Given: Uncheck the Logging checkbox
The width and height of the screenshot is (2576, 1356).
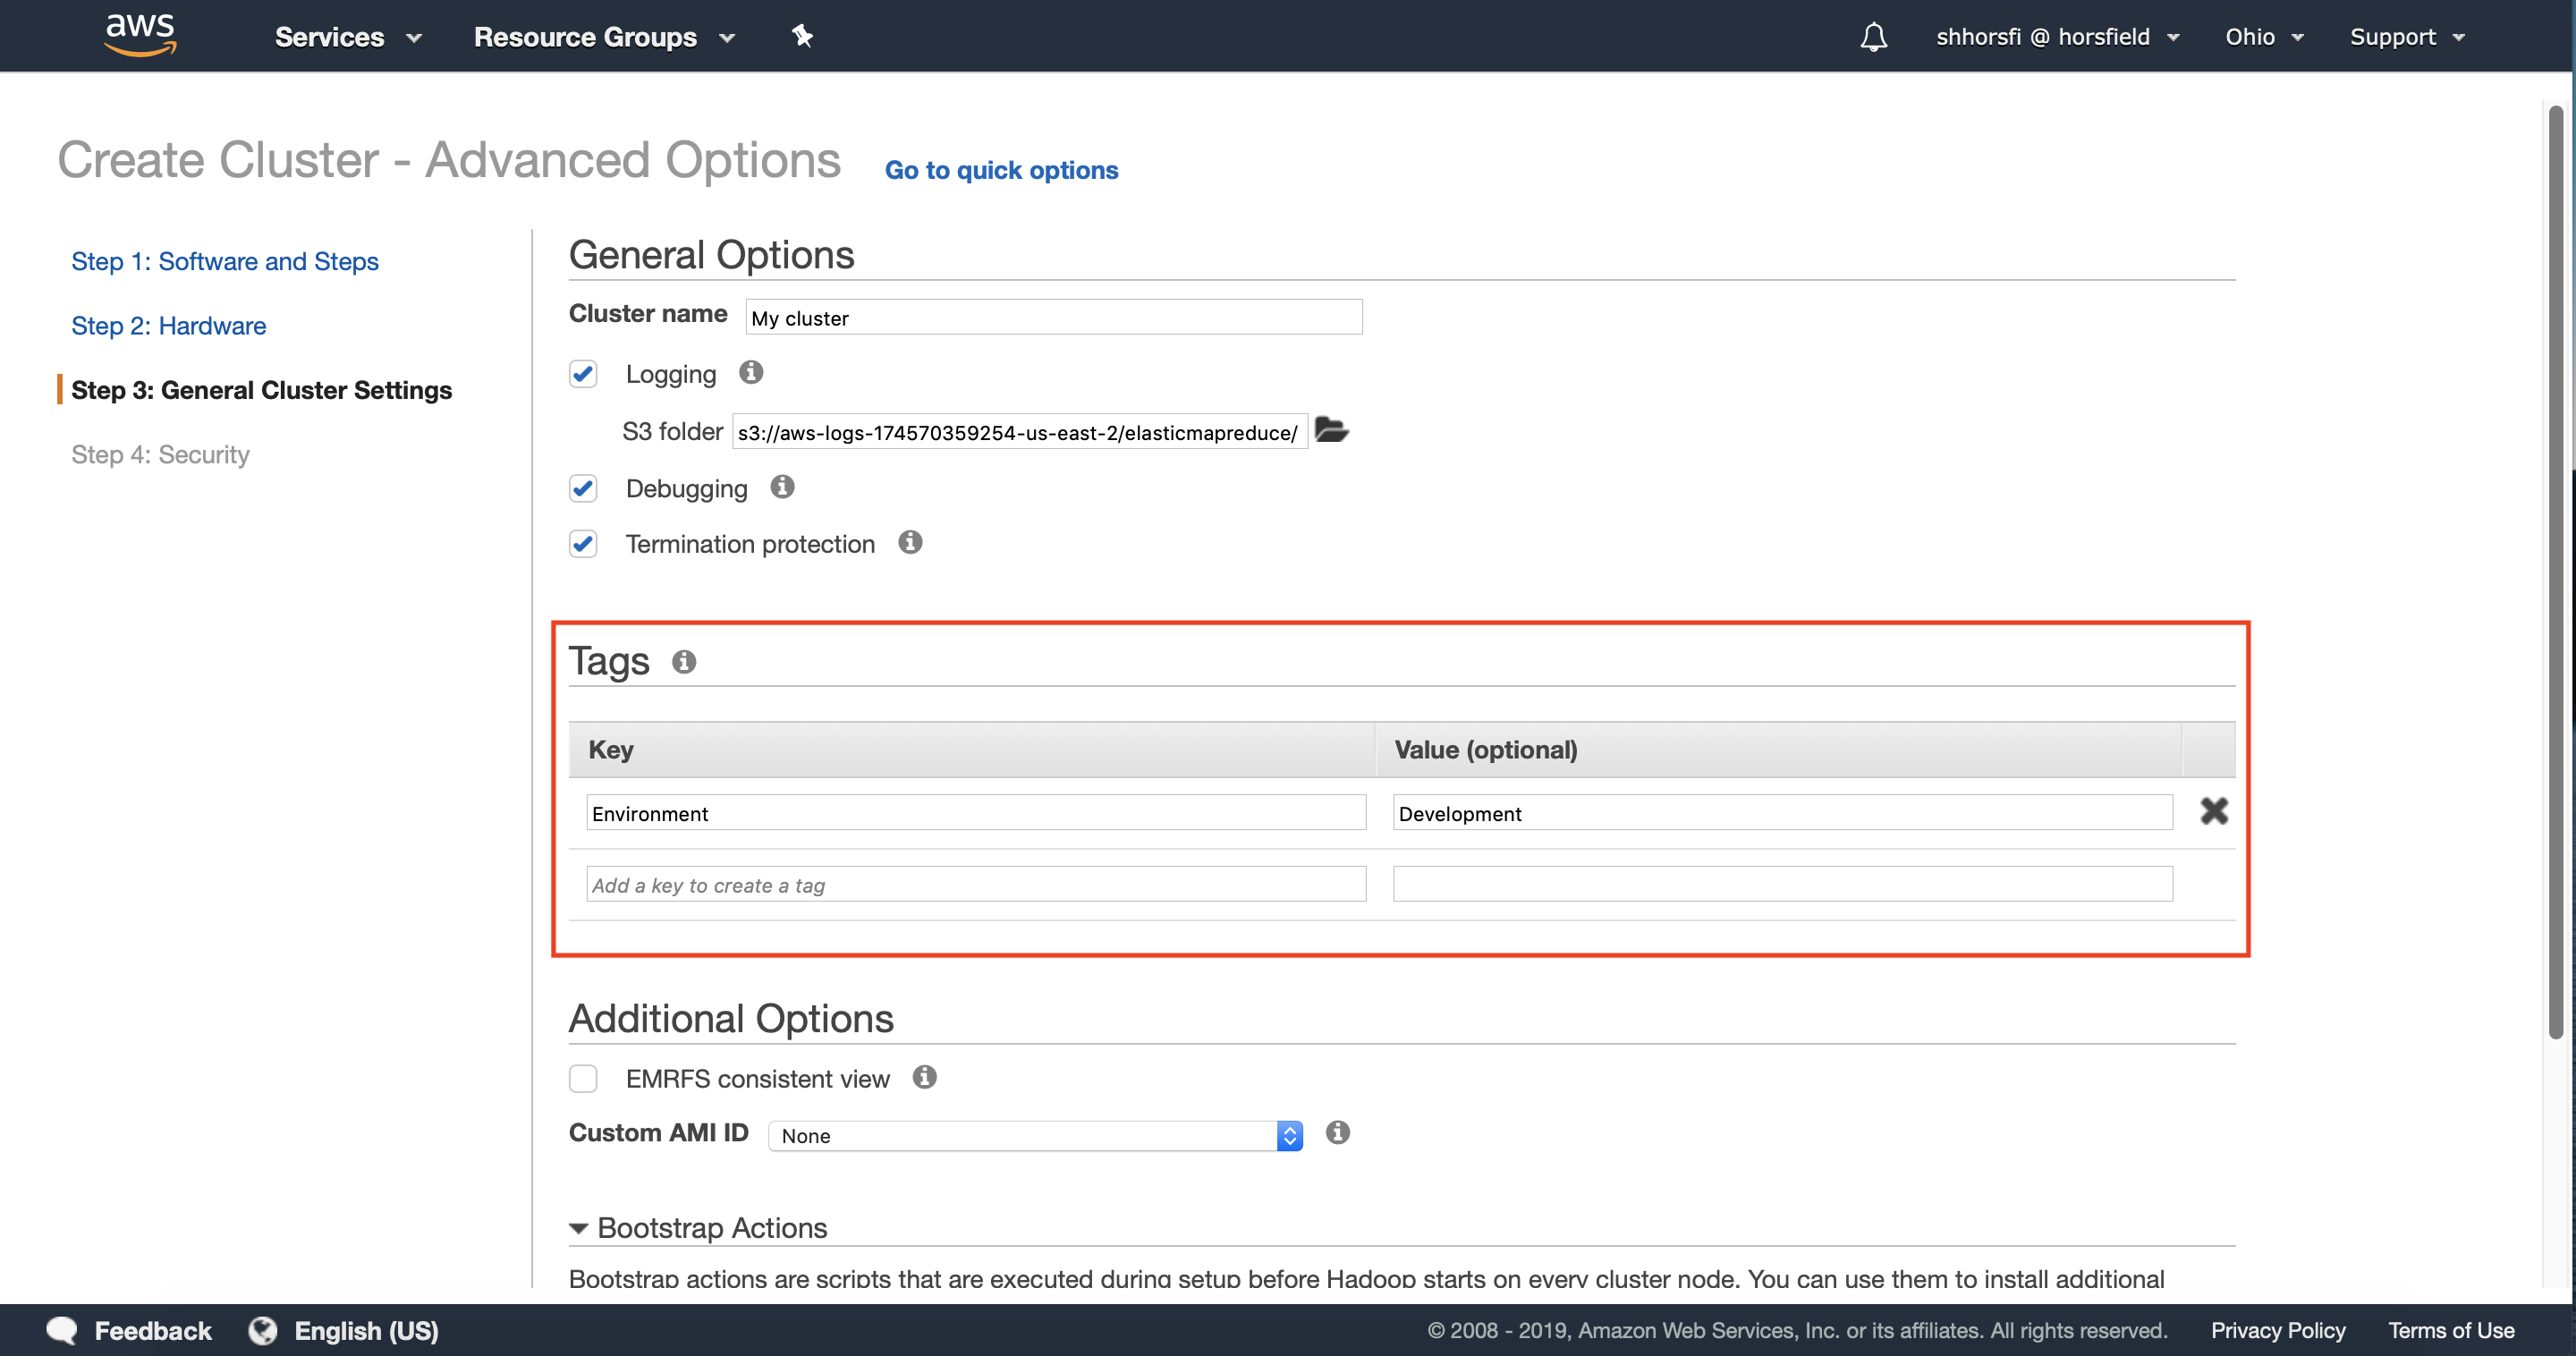Looking at the screenshot, I should (583, 374).
